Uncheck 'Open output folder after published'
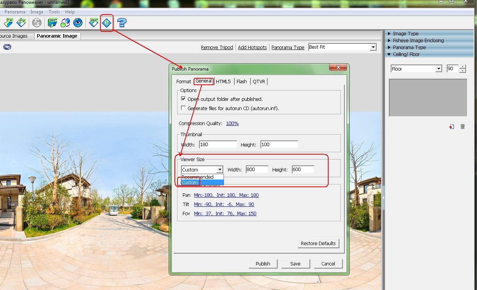The width and height of the screenshot is (477, 290). [x=183, y=99]
